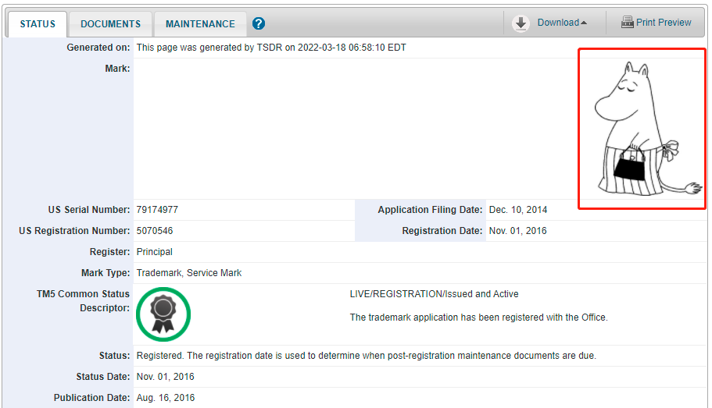Click the TM5 Common Status Descriptor label

coord(83,301)
